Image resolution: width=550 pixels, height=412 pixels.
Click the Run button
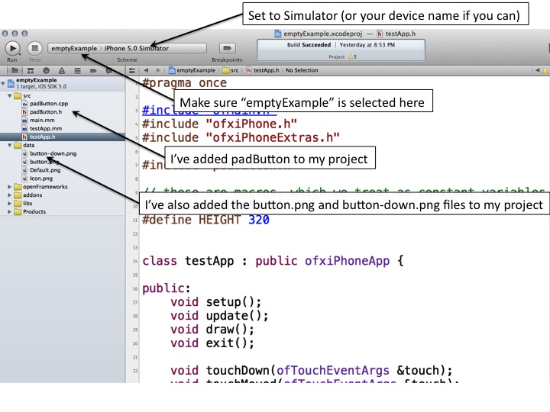pos(13,47)
